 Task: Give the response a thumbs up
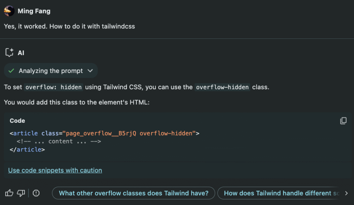point(9,193)
